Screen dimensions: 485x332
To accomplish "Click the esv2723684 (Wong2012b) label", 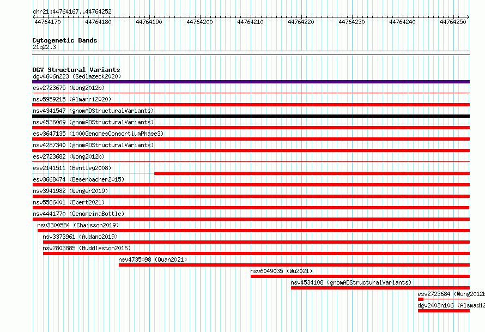I will pos(451,294).
